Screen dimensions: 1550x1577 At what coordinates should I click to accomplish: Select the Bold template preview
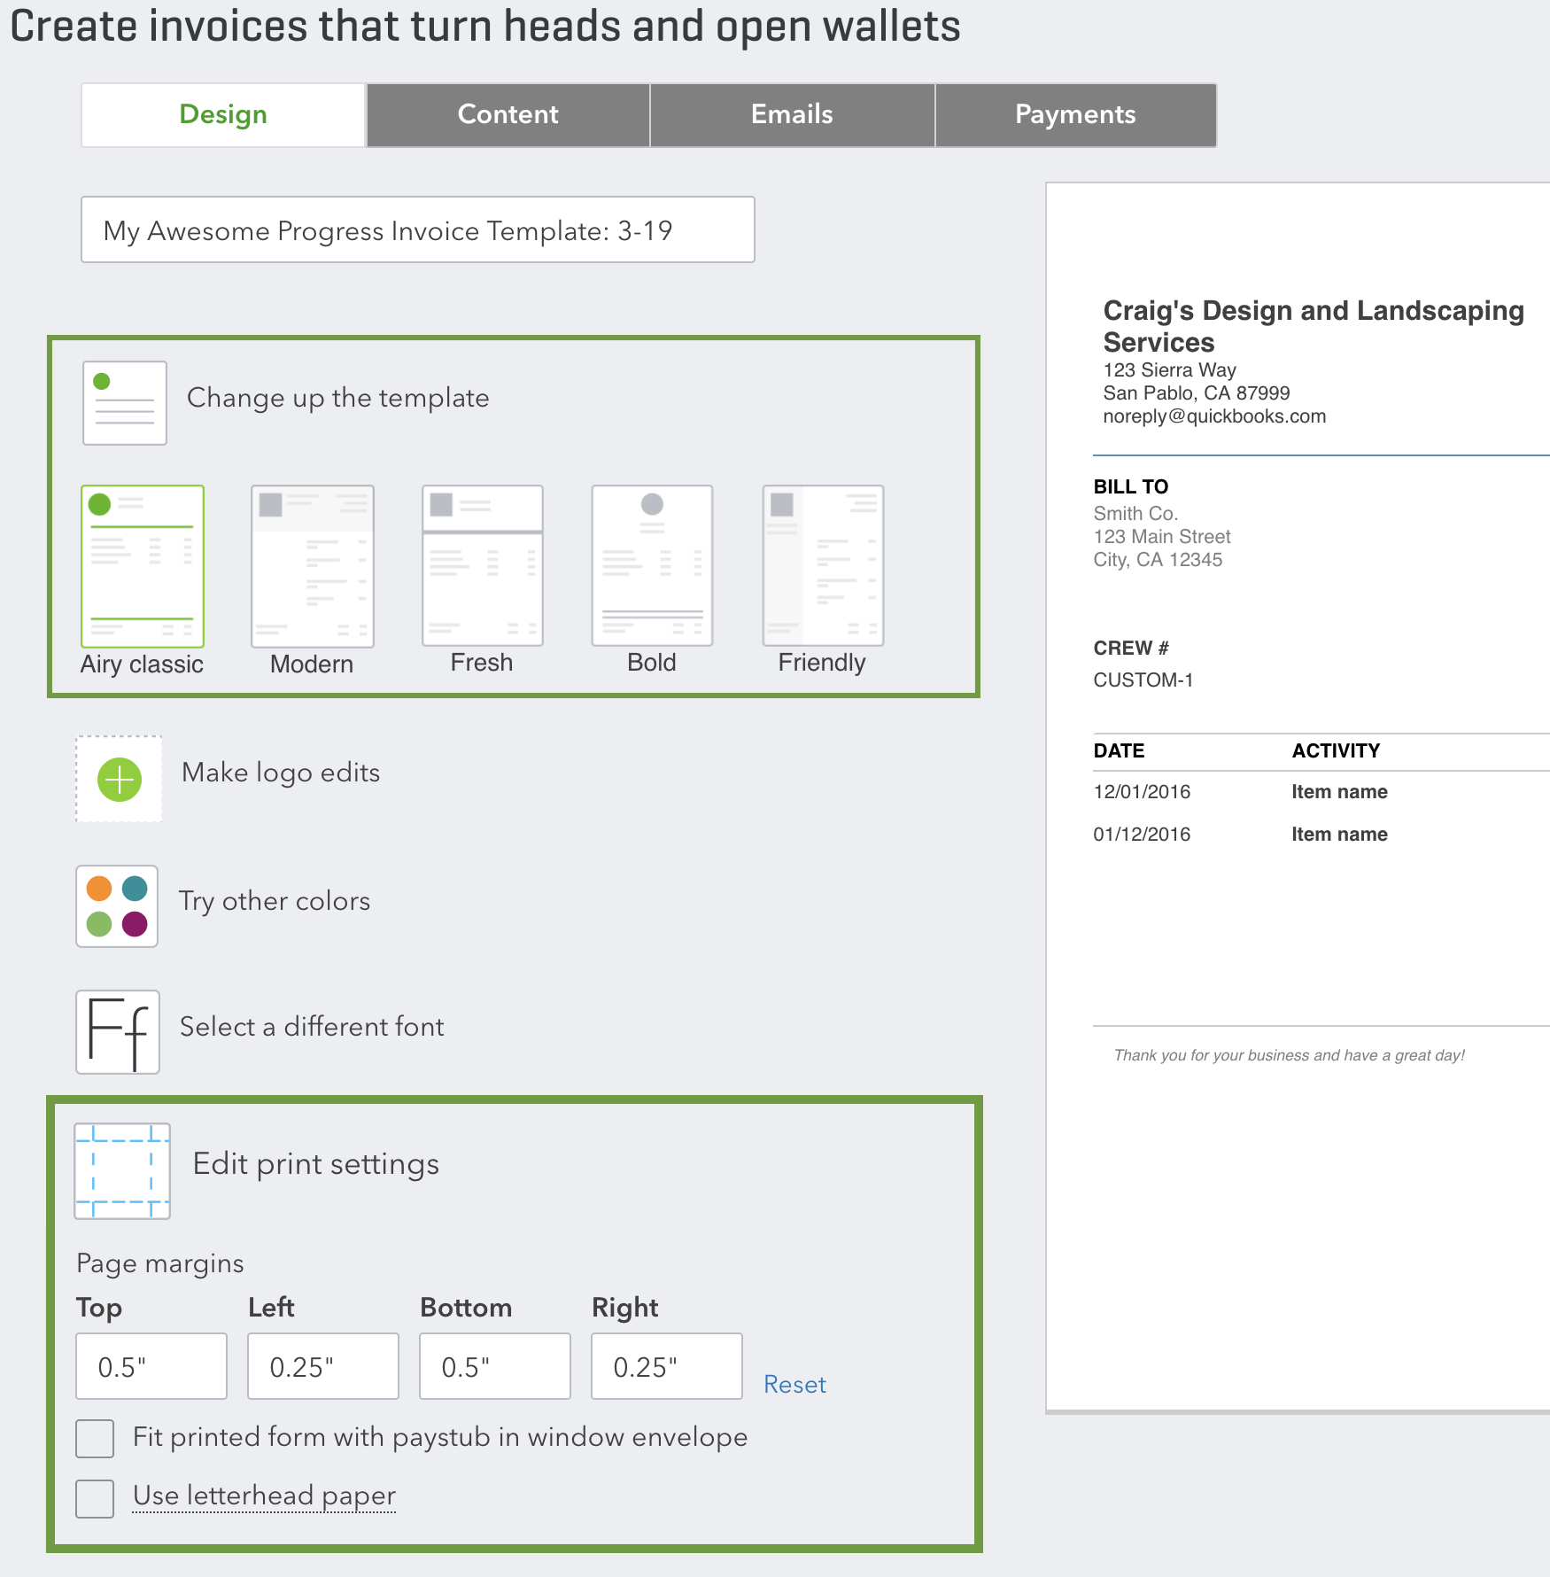652,565
